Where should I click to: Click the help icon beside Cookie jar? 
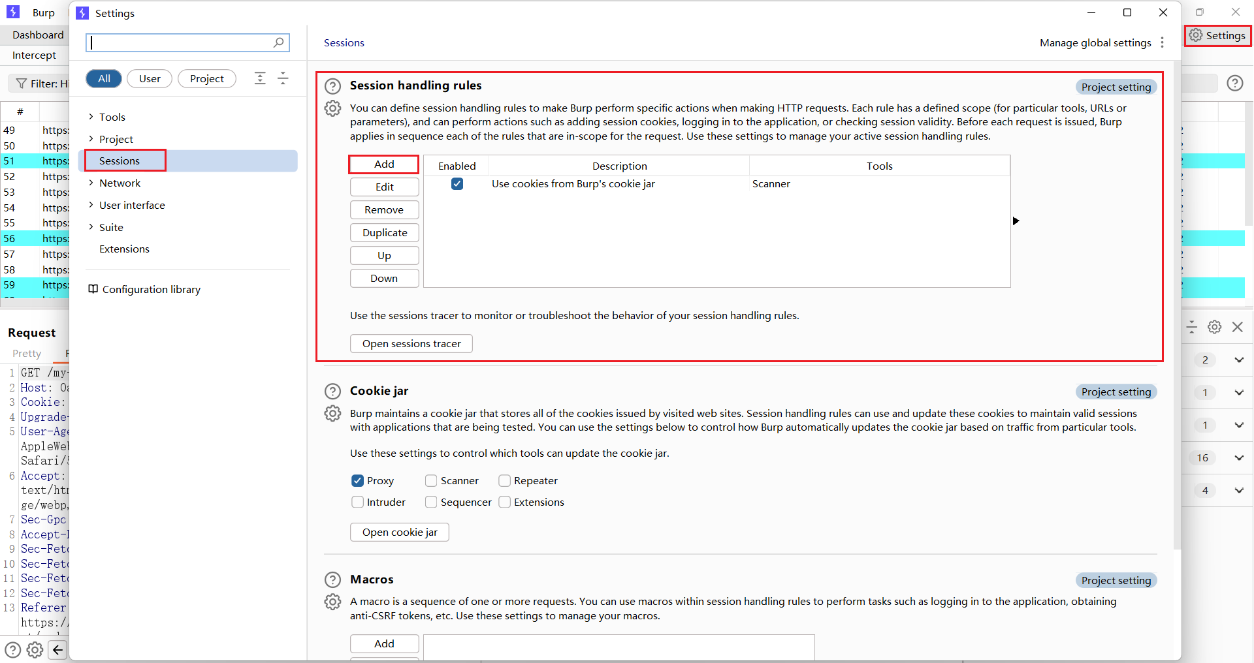click(x=332, y=392)
